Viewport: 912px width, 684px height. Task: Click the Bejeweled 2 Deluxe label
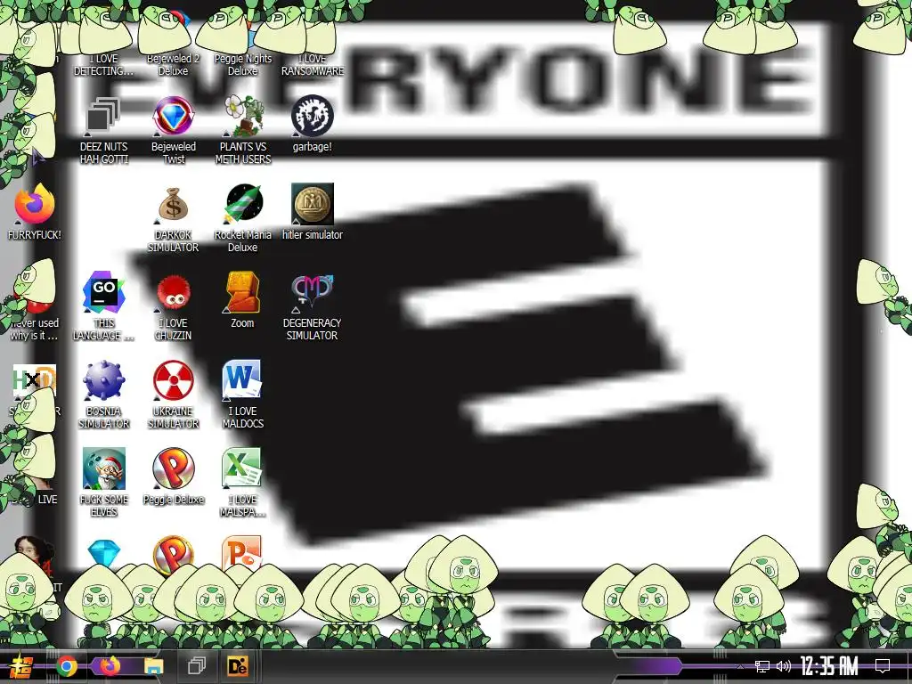[174, 65]
